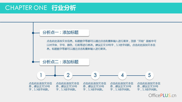Click the dot between circles 1 and 2
The height and width of the screenshot is (102, 182).
55,75
